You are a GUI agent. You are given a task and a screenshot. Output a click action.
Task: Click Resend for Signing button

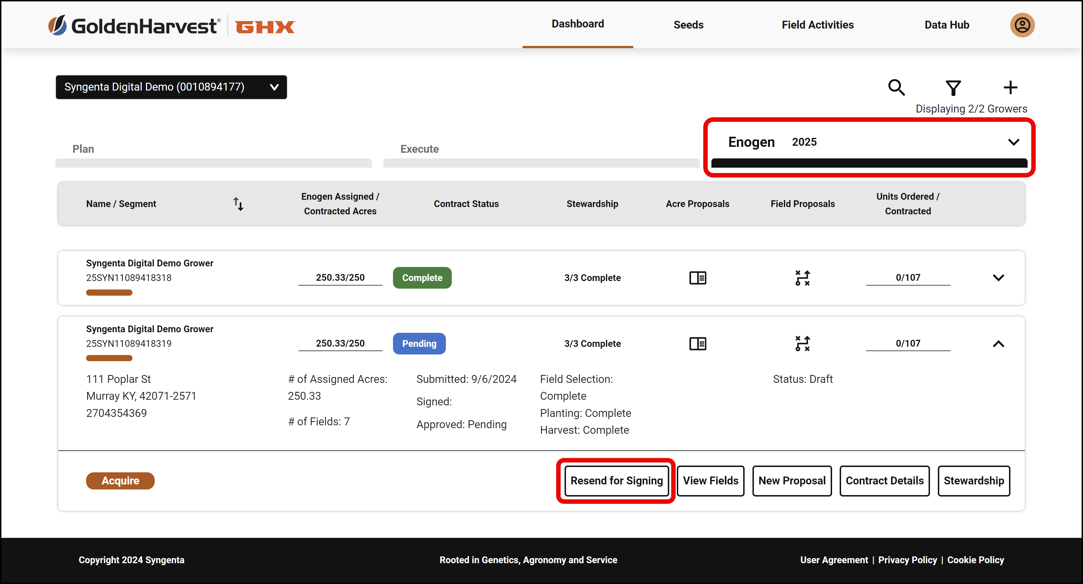(x=616, y=480)
